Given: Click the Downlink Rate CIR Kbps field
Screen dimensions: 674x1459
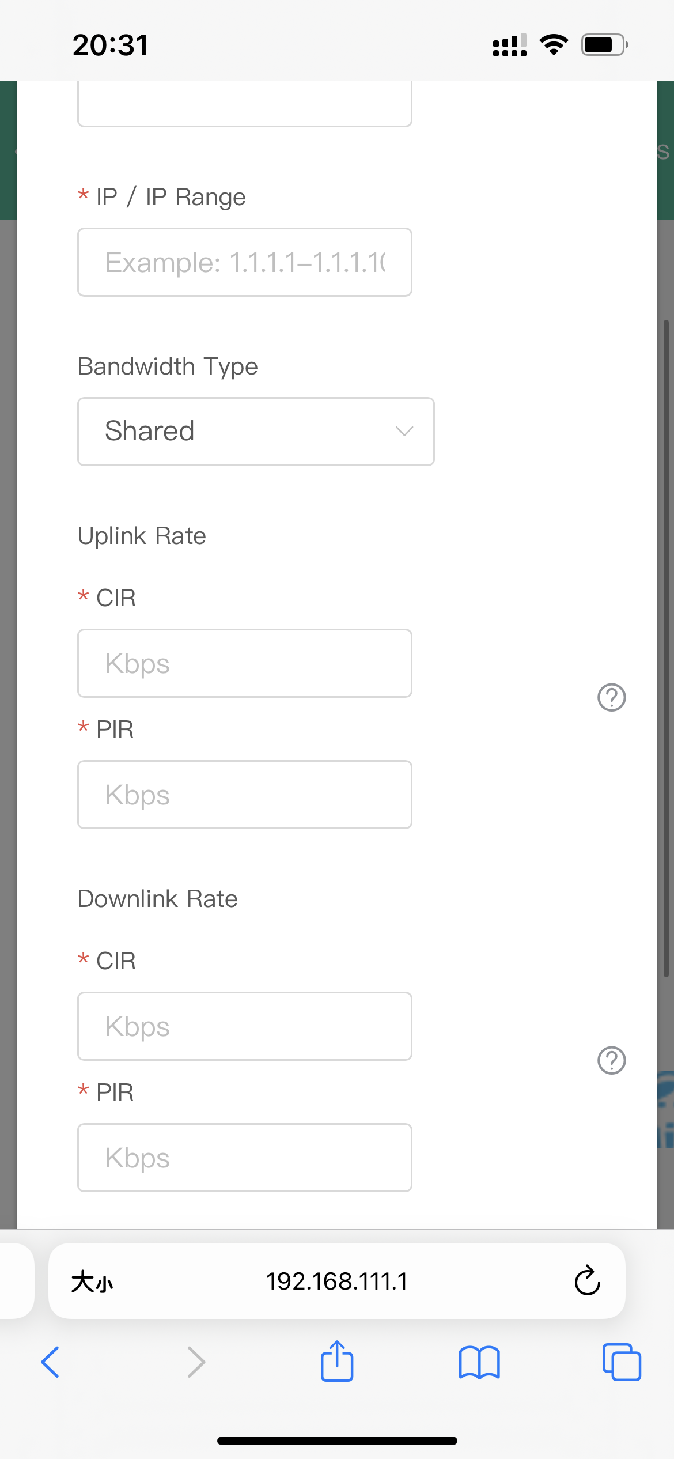Looking at the screenshot, I should 245,1026.
